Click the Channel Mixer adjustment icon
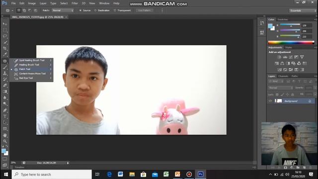This screenshot has height=179, width=318. click(299, 63)
